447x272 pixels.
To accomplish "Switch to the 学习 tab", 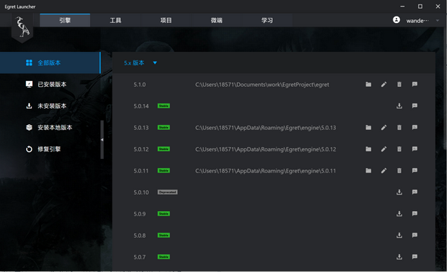I will pyautogui.click(x=267, y=20).
